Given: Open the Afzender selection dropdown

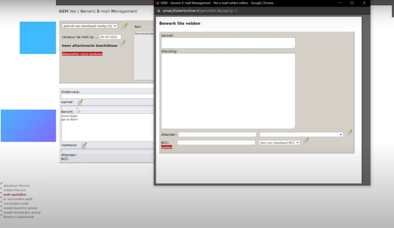Looking at the screenshot, I should click(x=301, y=134).
